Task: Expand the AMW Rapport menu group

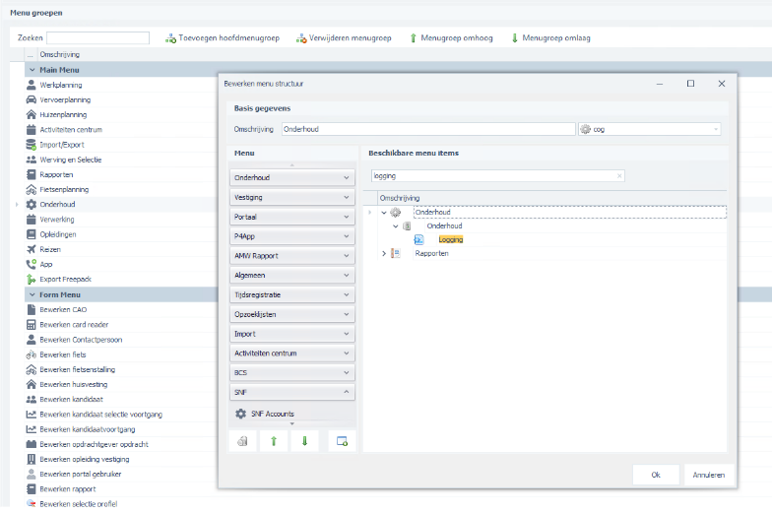Action: pos(347,256)
